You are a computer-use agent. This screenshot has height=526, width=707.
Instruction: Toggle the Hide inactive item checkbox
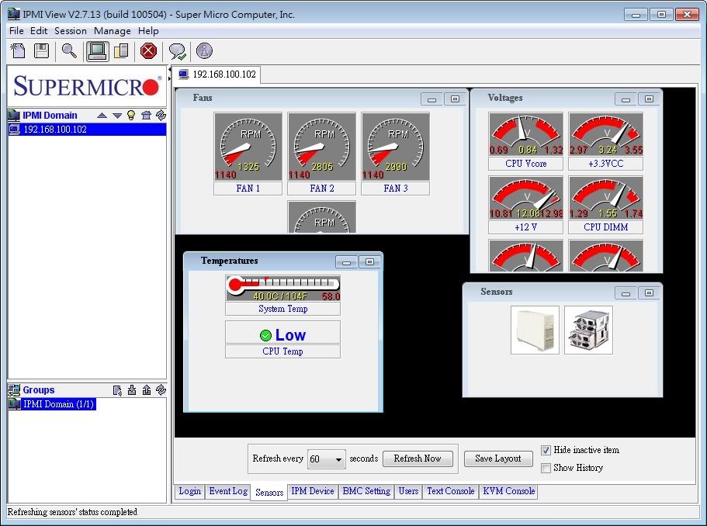tap(546, 450)
